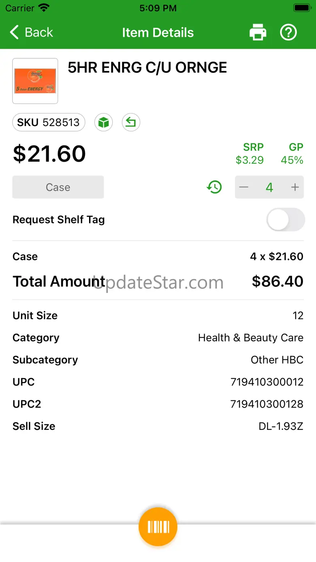This screenshot has width=316, height=562.
Task: Tap the $86.40 total amount
Action: 278,281
